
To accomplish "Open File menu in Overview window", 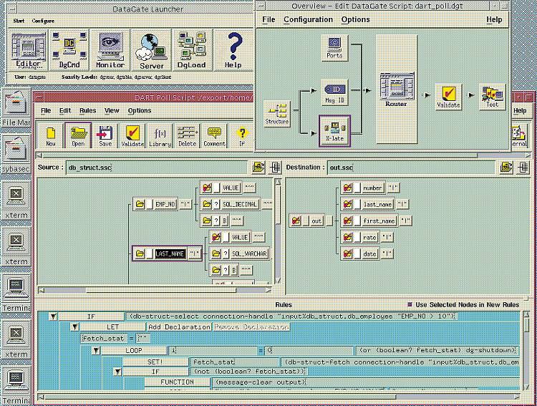I will tap(268, 19).
